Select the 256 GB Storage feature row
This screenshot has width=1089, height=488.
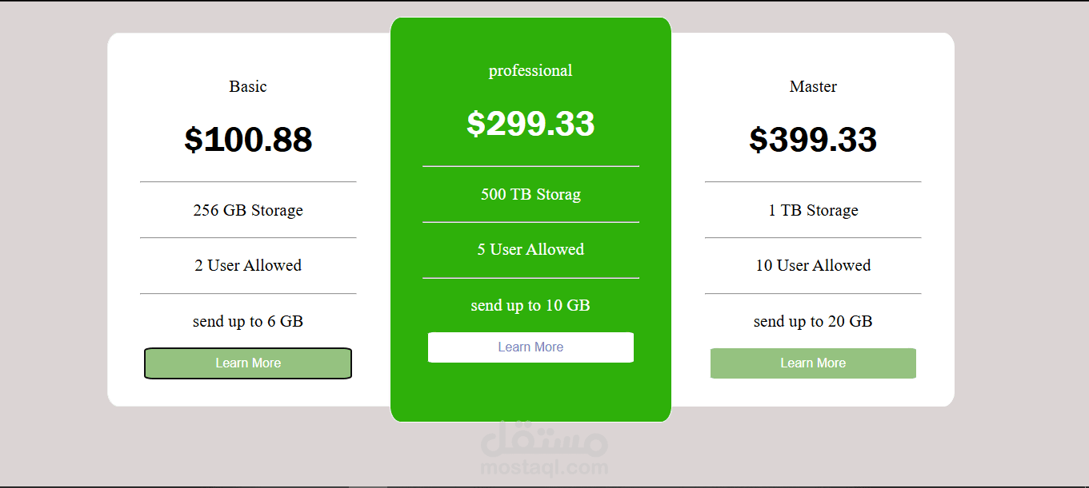(248, 210)
